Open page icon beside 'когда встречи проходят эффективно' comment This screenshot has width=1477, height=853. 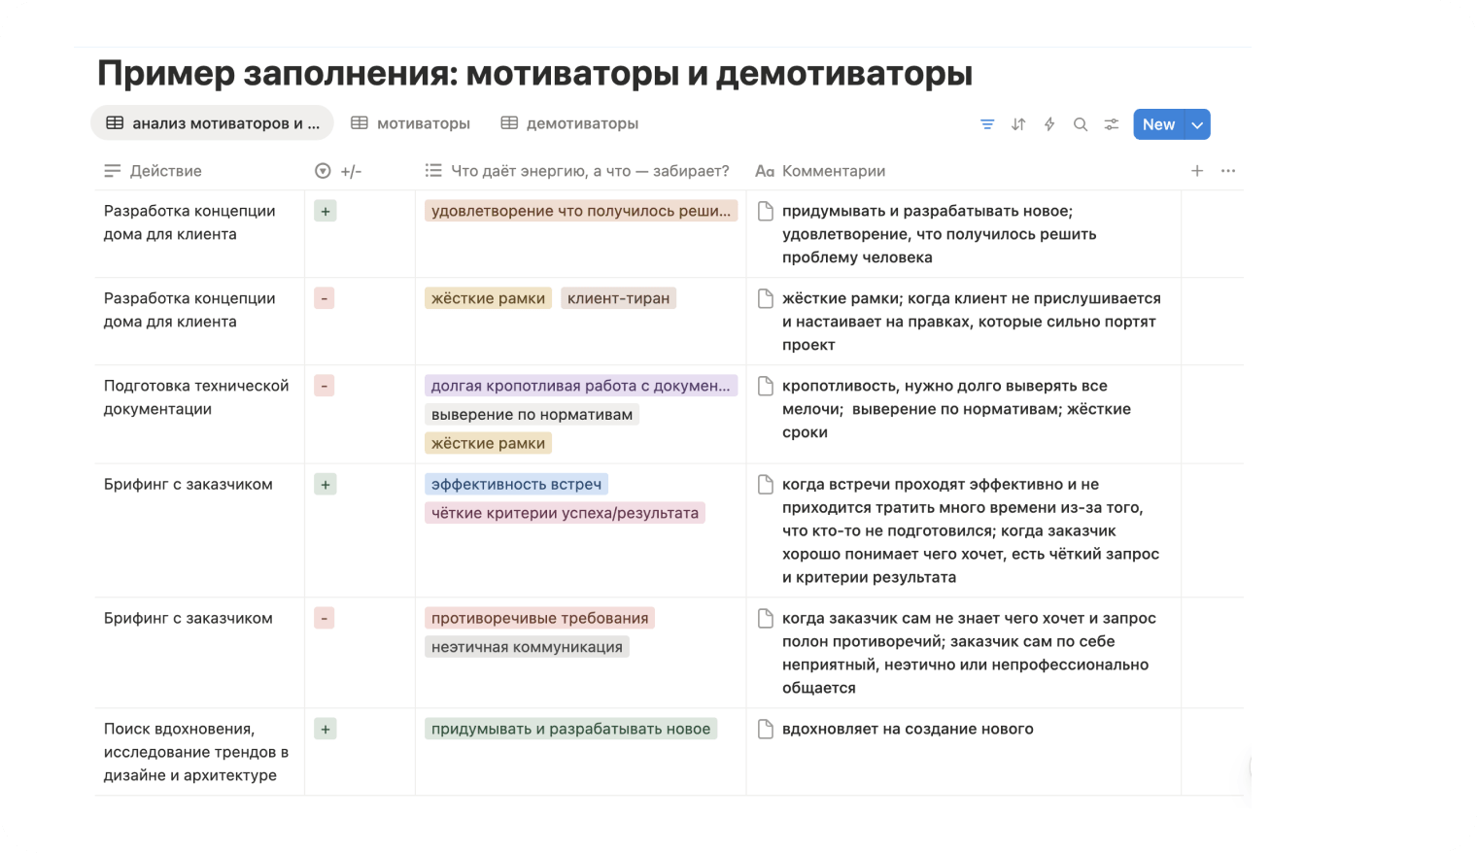766,484
